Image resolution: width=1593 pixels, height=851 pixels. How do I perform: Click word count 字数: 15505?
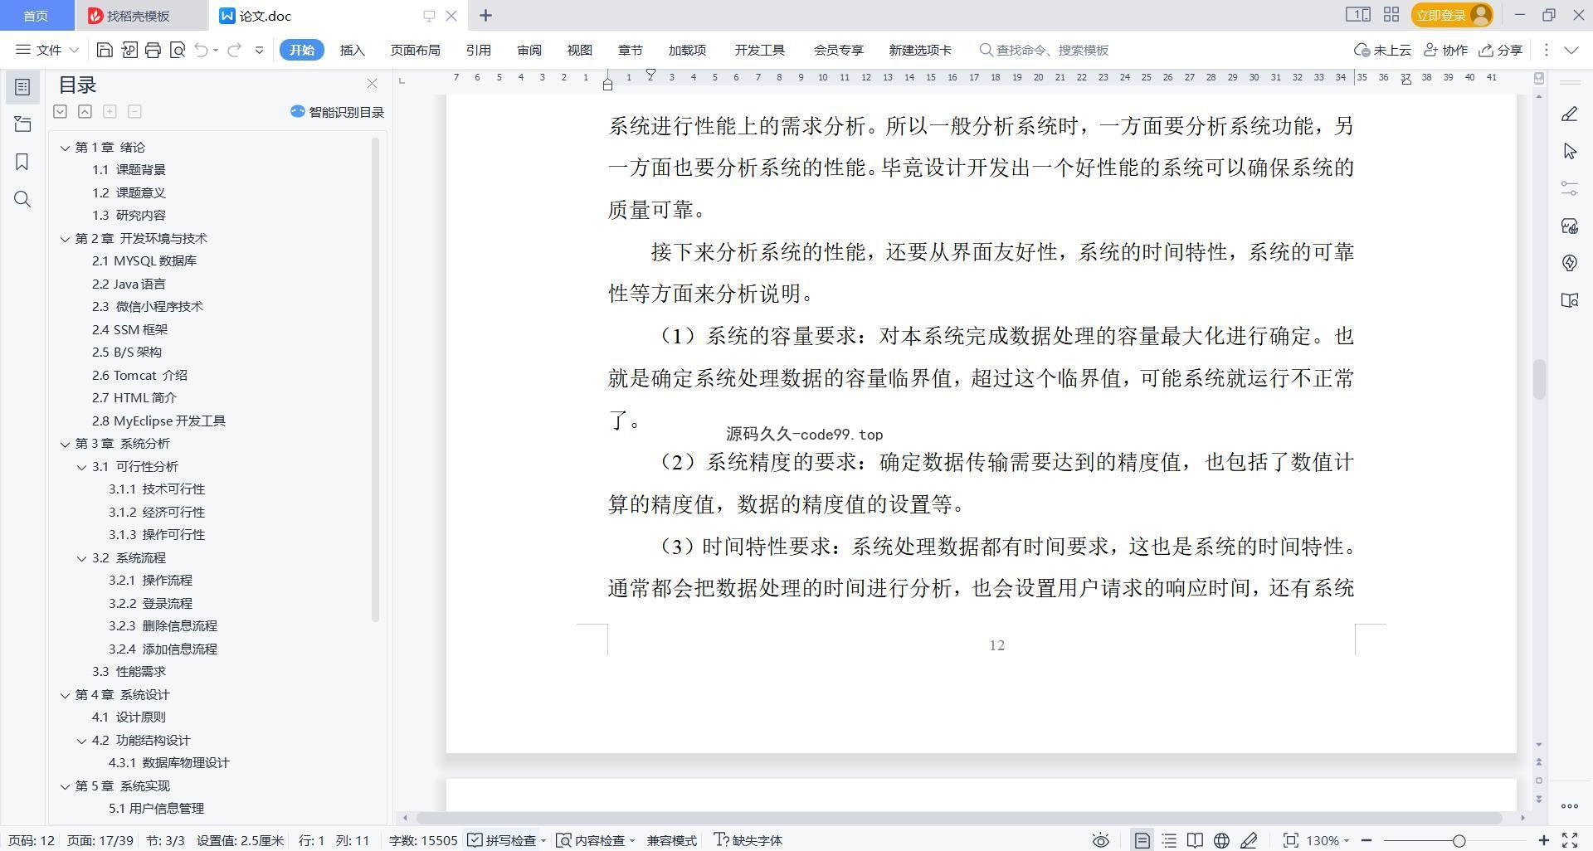[x=423, y=840]
